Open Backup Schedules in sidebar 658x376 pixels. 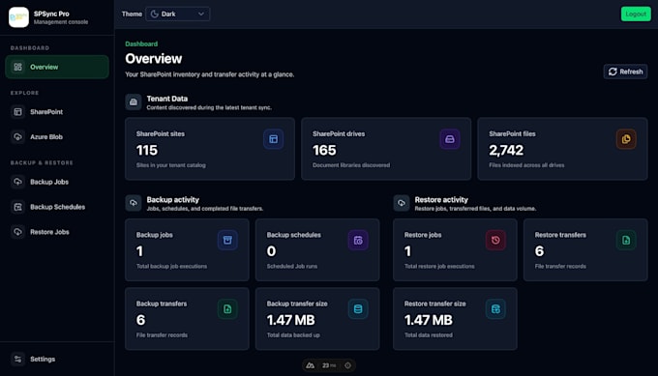pos(57,207)
